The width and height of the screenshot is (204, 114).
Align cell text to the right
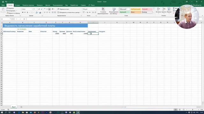click(x=49, y=12)
